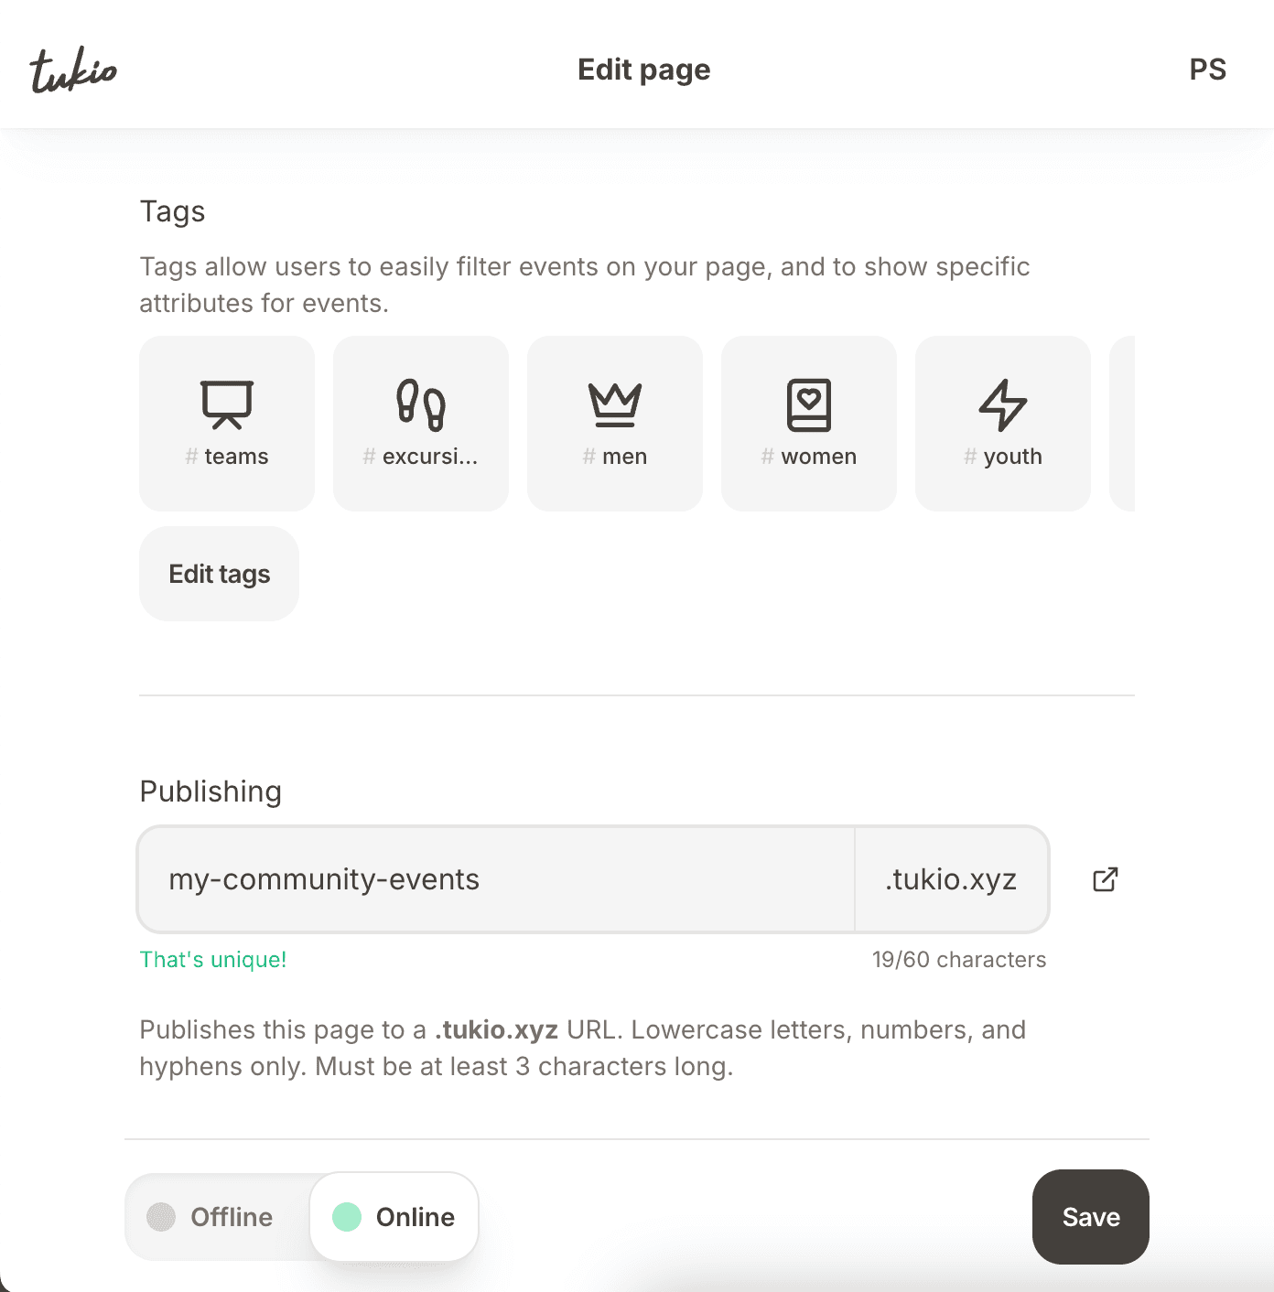Click the men crown icon
Screen dimensions: 1274x1292
pyautogui.click(x=615, y=404)
